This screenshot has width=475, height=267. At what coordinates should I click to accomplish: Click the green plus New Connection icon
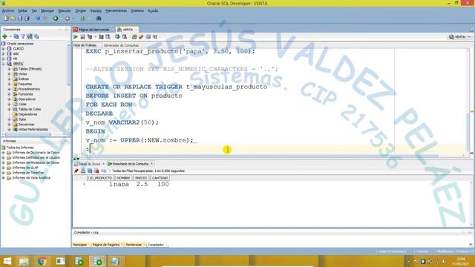click(x=5, y=36)
